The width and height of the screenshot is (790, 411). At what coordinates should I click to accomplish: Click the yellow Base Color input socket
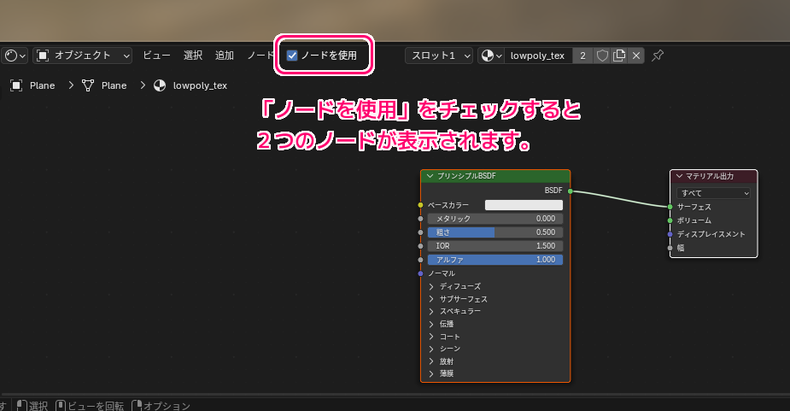tap(421, 205)
